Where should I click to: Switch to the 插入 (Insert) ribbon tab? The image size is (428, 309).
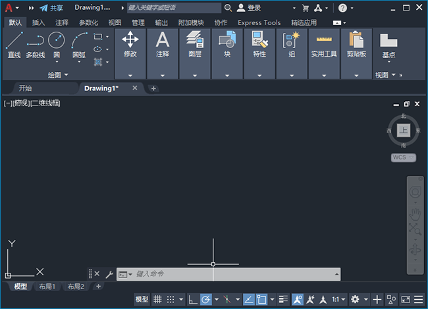coord(39,22)
